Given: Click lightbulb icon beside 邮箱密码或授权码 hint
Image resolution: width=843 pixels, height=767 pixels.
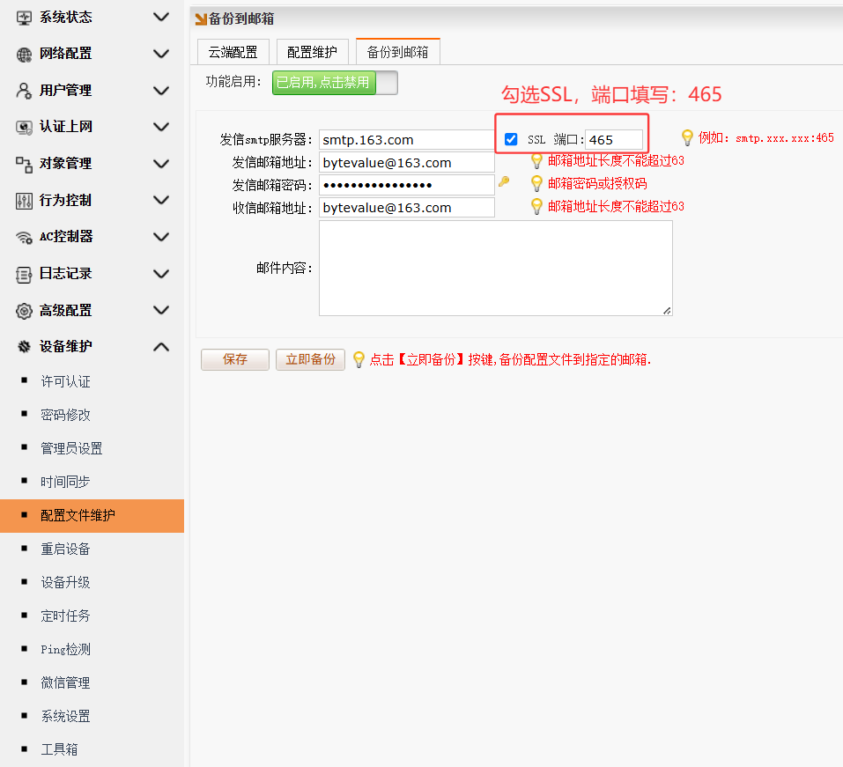Looking at the screenshot, I should pos(536,184).
